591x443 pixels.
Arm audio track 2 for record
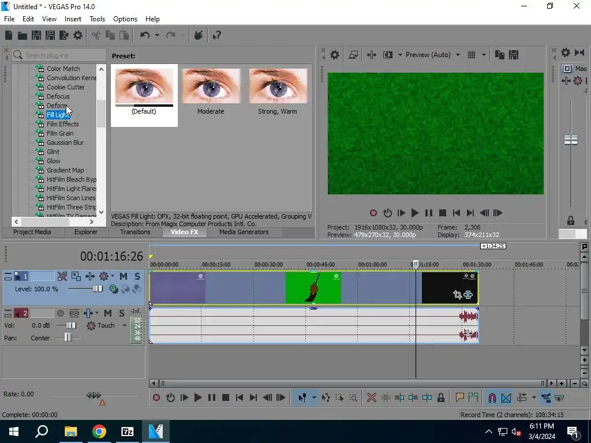click(60, 313)
